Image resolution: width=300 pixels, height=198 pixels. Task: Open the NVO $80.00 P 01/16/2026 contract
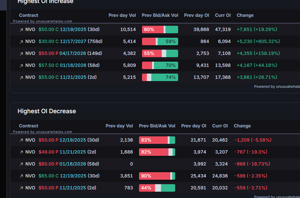point(62,164)
